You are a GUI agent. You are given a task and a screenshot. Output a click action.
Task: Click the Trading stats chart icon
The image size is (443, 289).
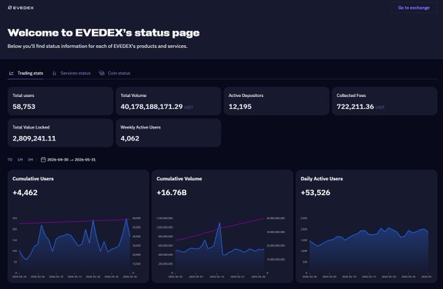[11, 73]
